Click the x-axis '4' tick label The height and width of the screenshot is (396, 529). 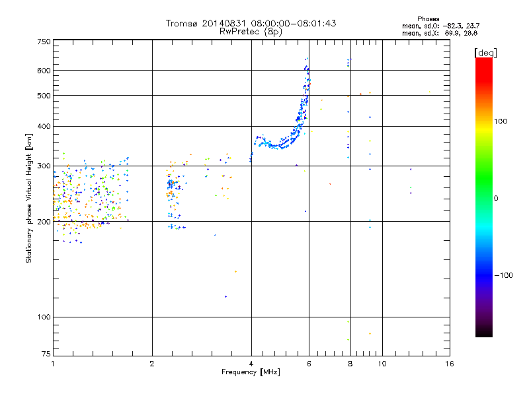251,364
